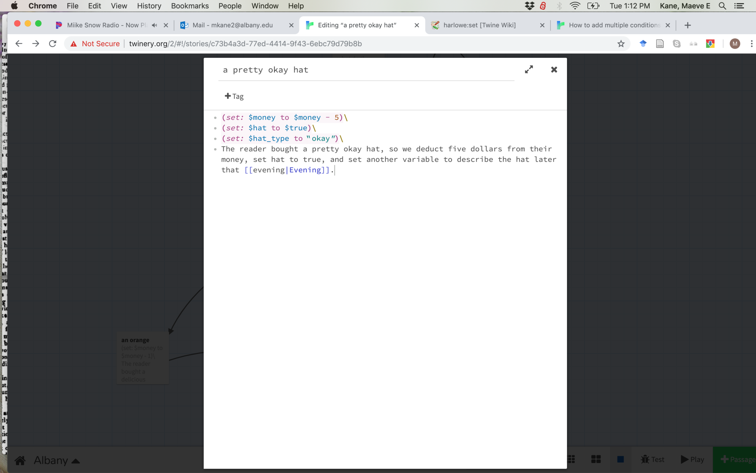Bookmark this page with the star
This screenshot has width=756, height=473.
pyautogui.click(x=621, y=43)
